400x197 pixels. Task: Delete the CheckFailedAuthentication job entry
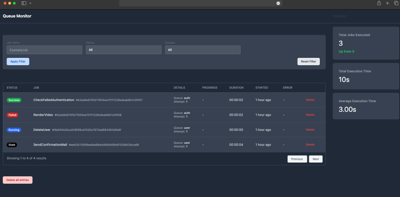(x=310, y=100)
